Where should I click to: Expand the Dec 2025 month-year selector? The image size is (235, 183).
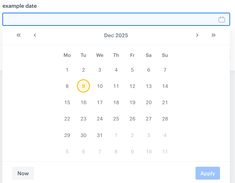tap(116, 35)
